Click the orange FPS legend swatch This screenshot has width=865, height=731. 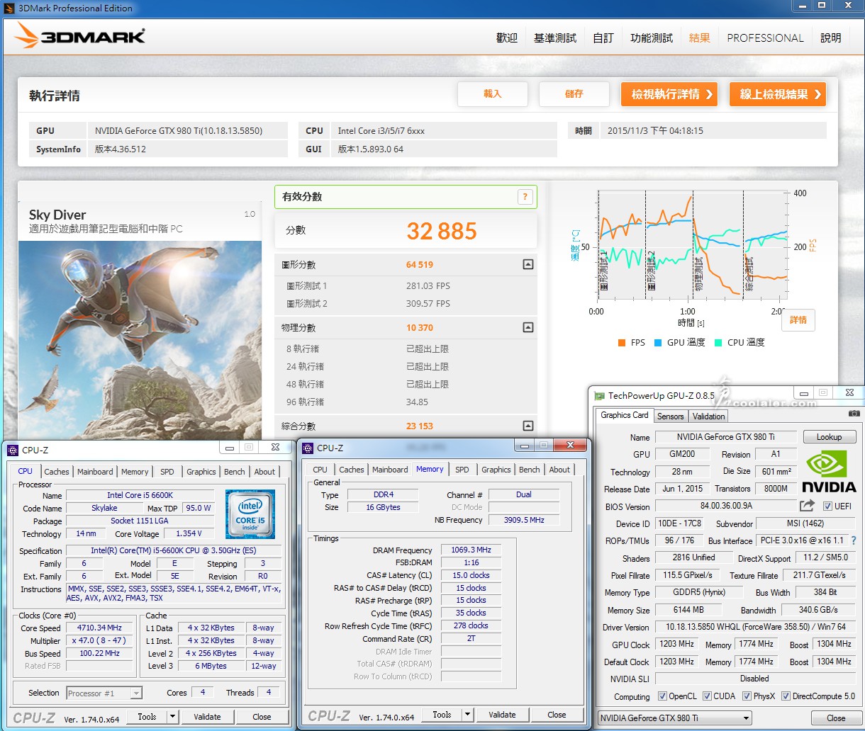pyautogui.click(x=622, y=343)
